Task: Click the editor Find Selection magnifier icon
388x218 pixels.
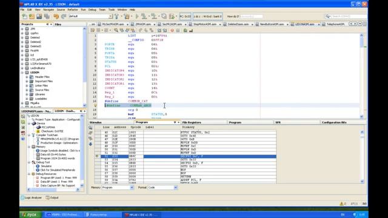Action: point(116,30)
